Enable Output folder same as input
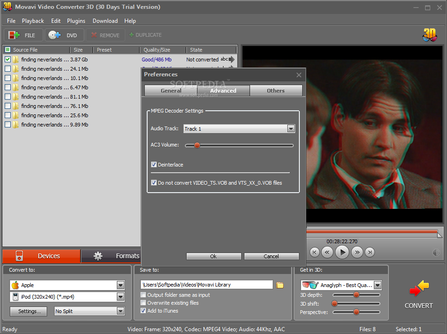Screen dimensions: 447x334 (143, 295)
